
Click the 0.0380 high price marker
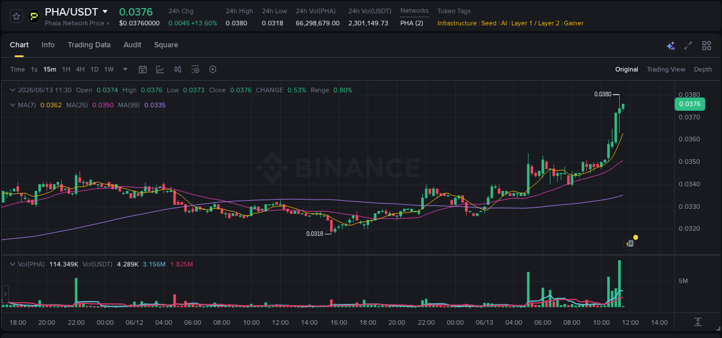pos(602,94)
